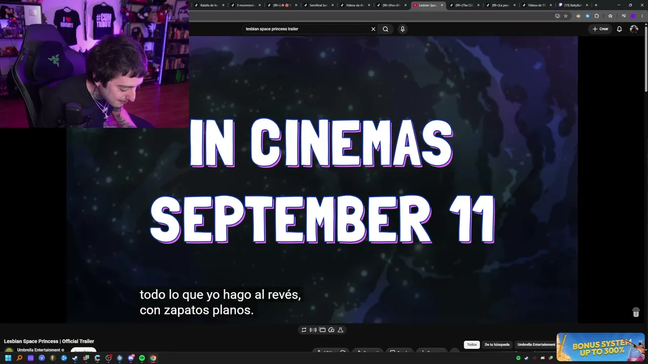Toggle the theater layout icon below the video
This screenshot has width=648, height=364.
click(322, 330)
